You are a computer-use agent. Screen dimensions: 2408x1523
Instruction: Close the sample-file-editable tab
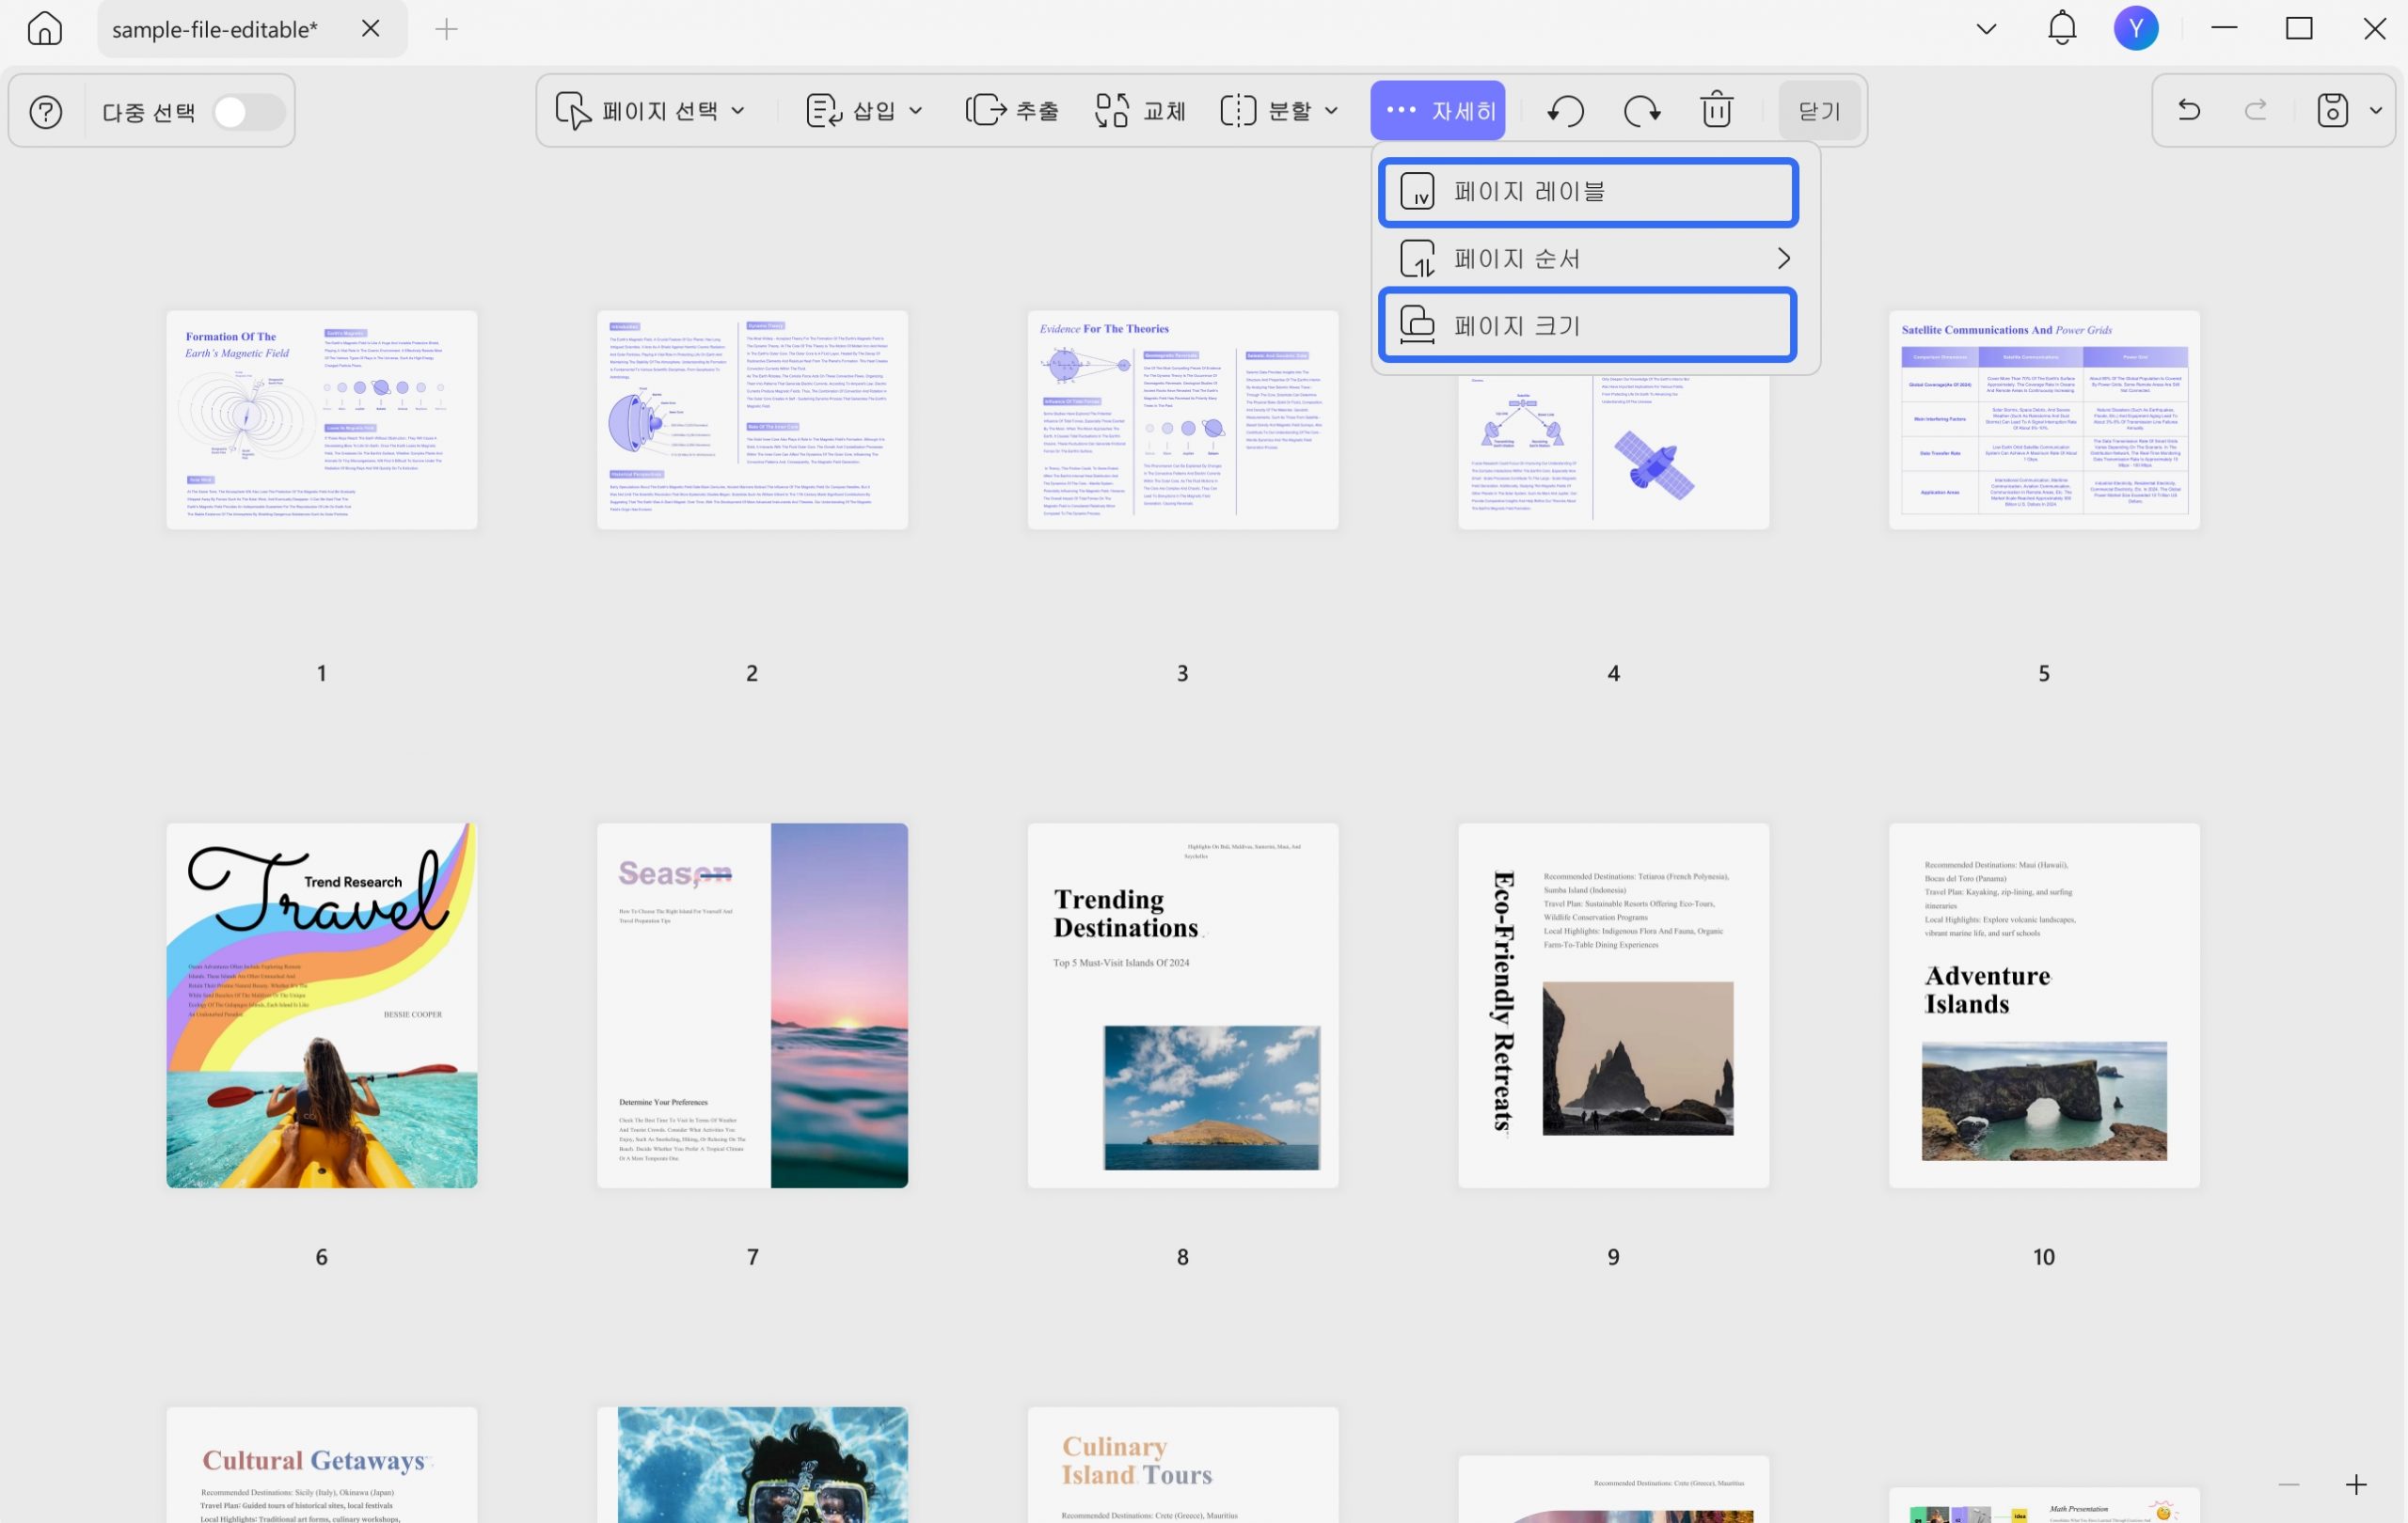tap(371, 29)
